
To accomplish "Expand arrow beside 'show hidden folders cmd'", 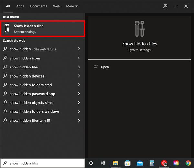I will (79, 85).
